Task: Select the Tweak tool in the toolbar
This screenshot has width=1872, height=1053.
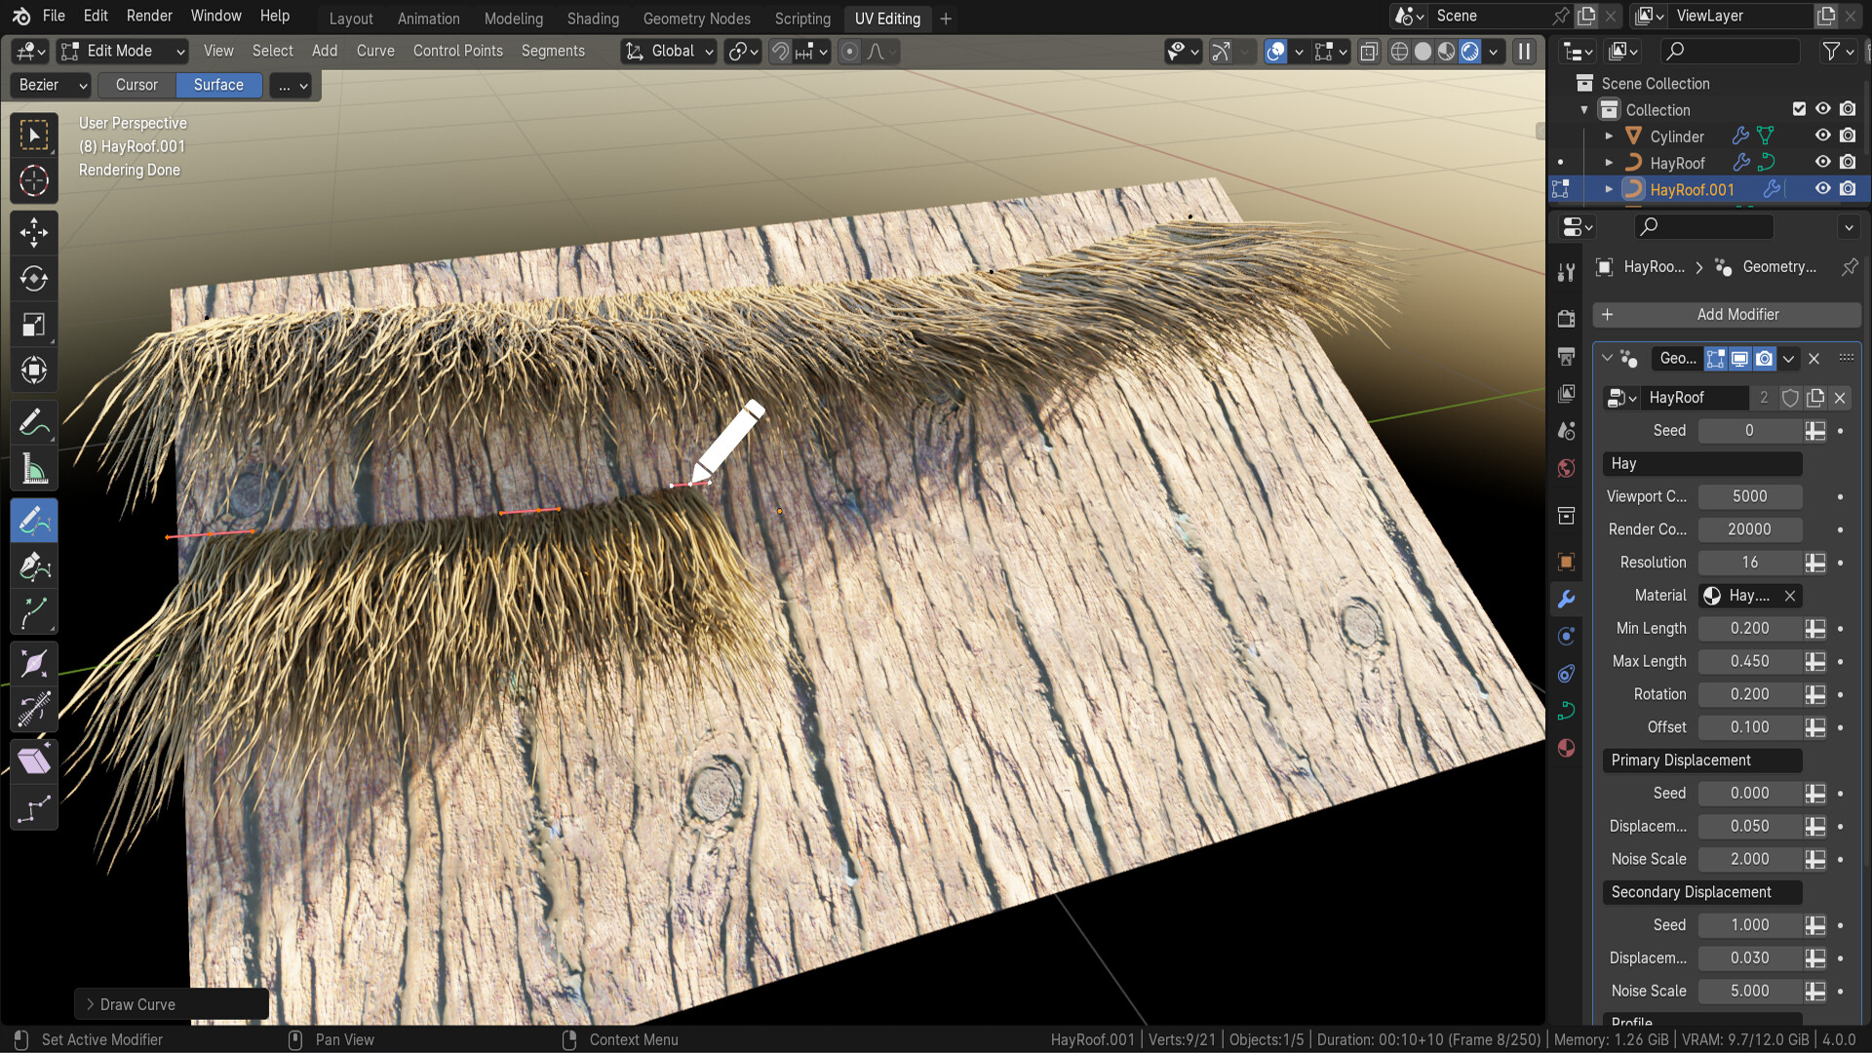Action: 34,135
